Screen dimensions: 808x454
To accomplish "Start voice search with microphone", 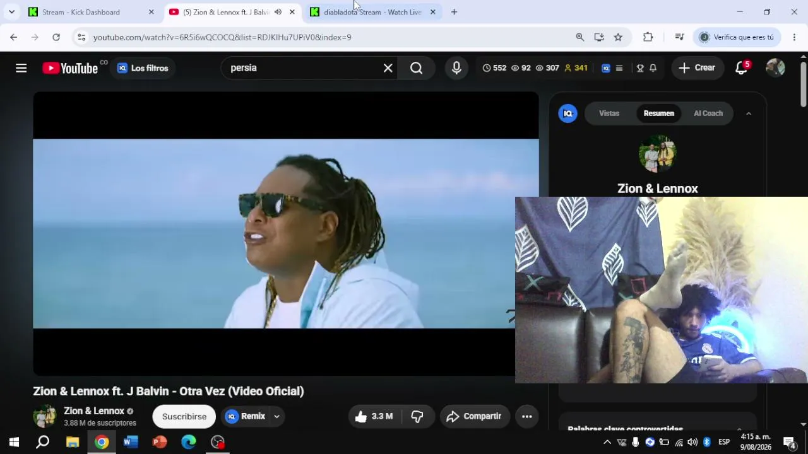I will coord(456,68).
